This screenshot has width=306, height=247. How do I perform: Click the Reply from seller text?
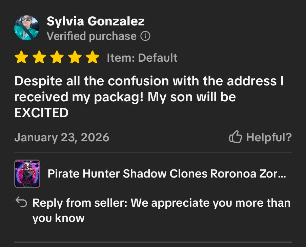tap(161, 210)
